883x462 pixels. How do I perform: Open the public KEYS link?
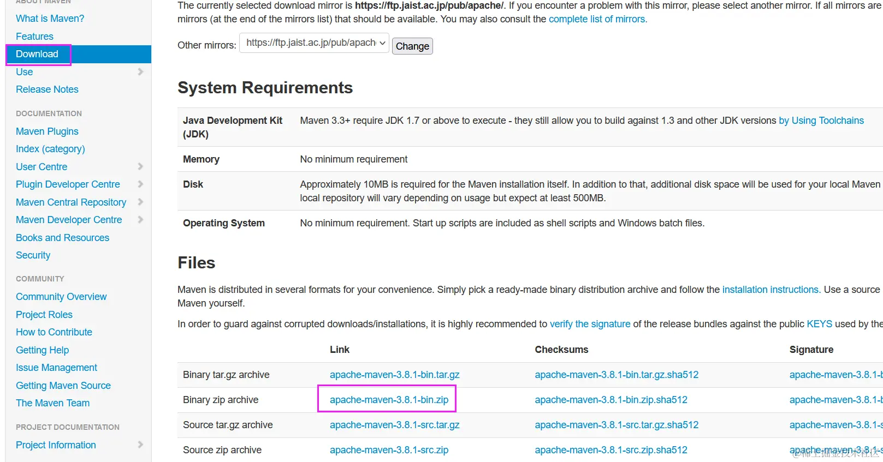point(820,324)
